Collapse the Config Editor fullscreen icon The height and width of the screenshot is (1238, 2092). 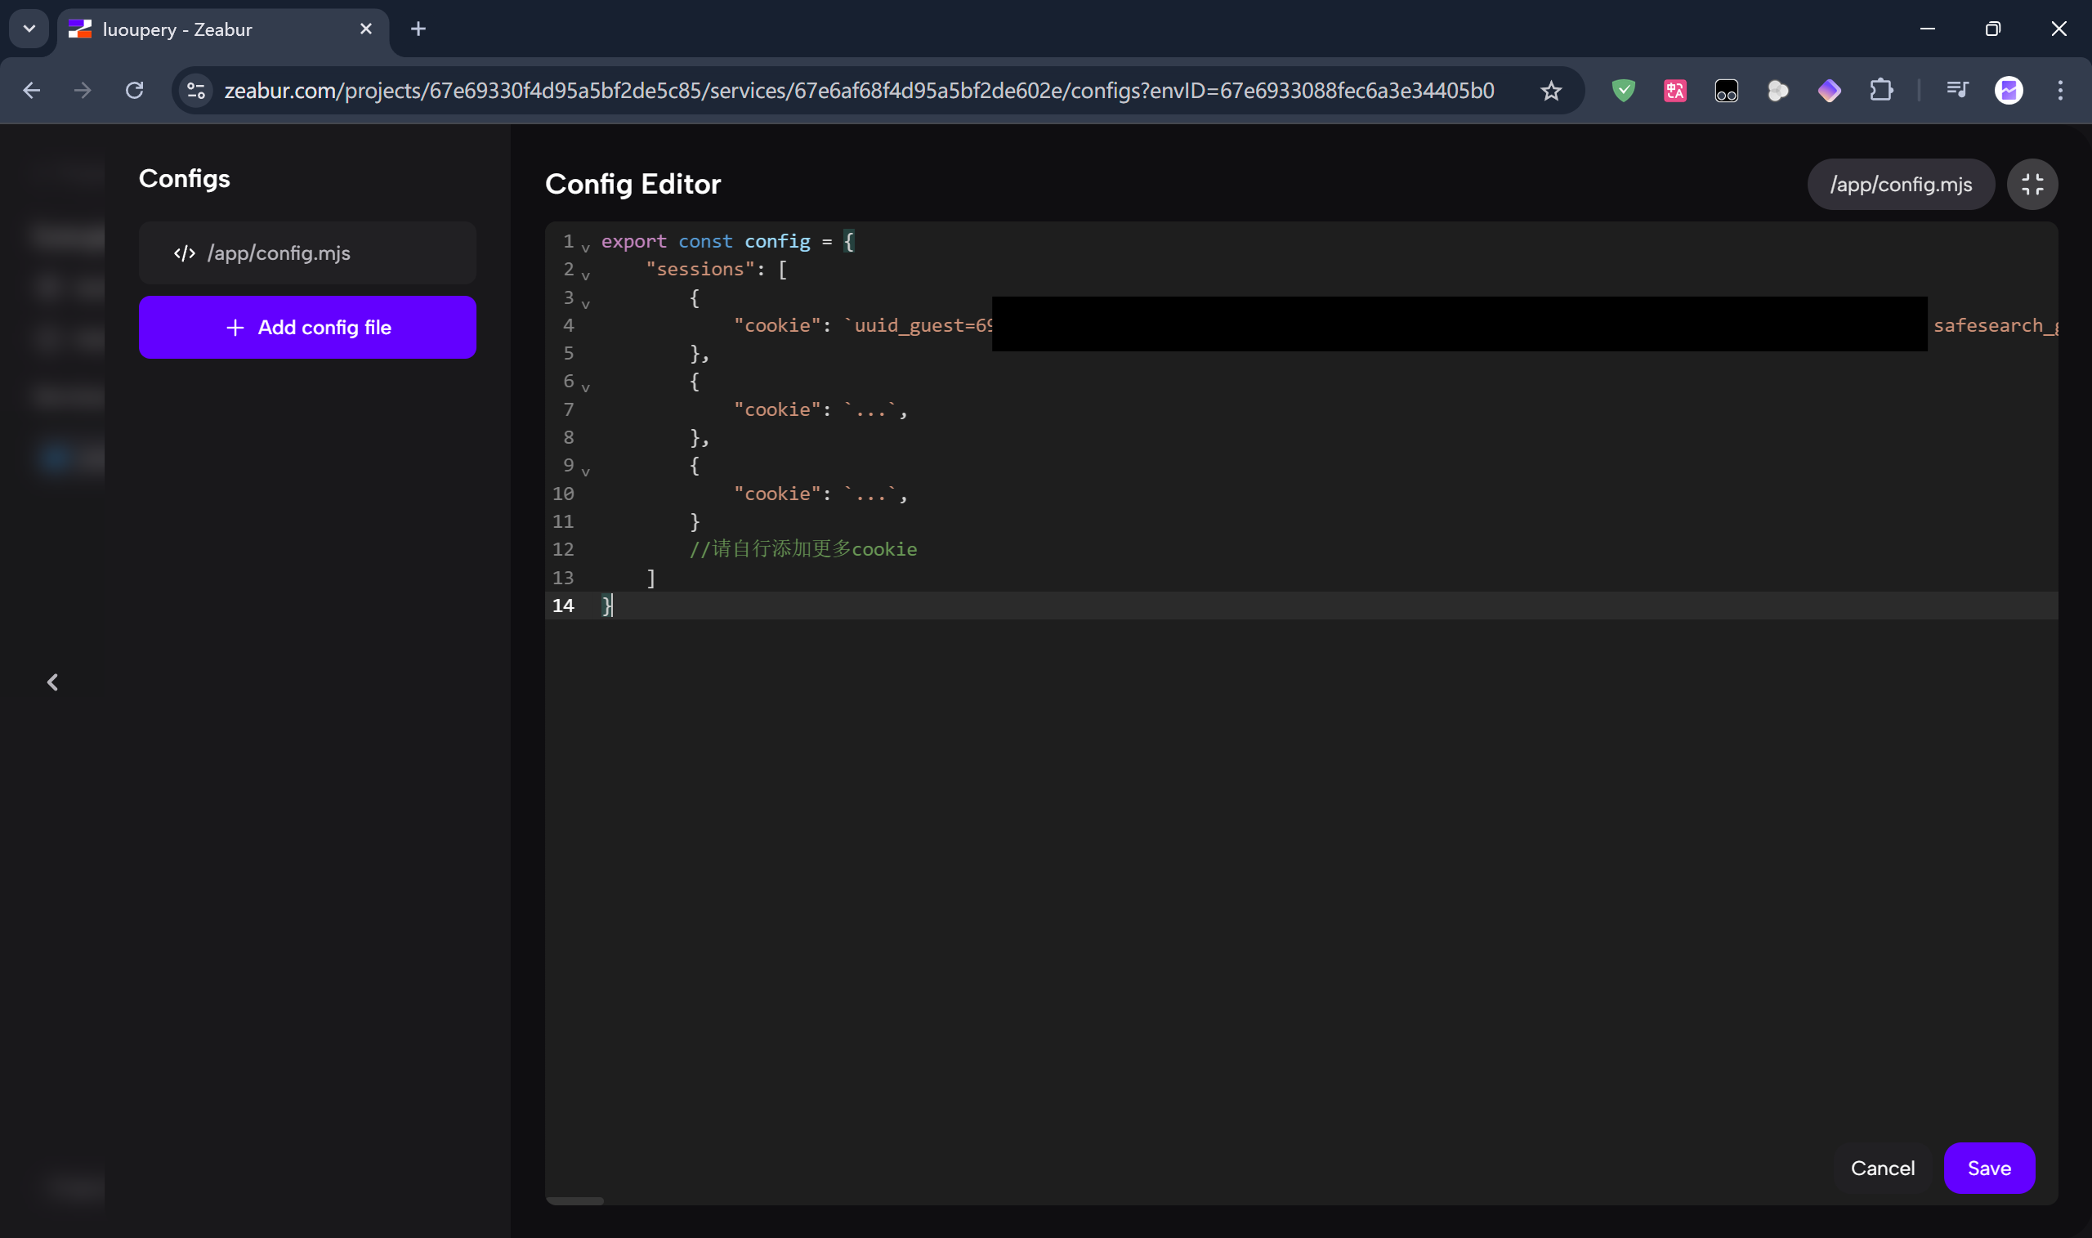tap(2032, 185)
